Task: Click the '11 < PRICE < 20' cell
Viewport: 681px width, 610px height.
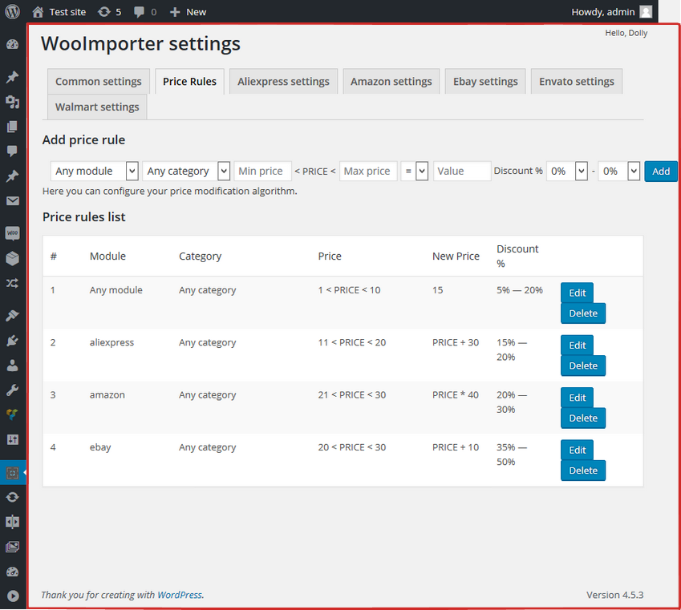Action: (x=352, y=342)
